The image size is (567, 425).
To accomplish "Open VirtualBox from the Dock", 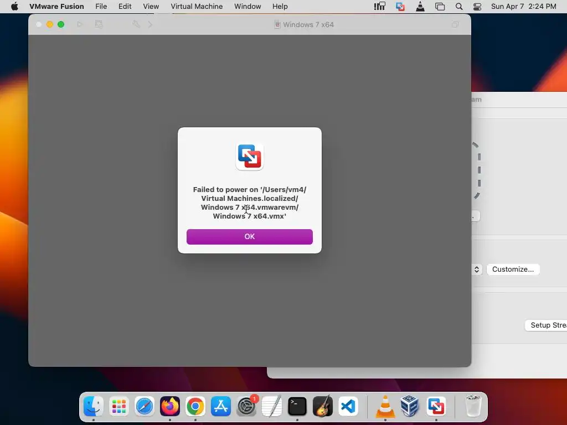I will [x=410, y=406].
